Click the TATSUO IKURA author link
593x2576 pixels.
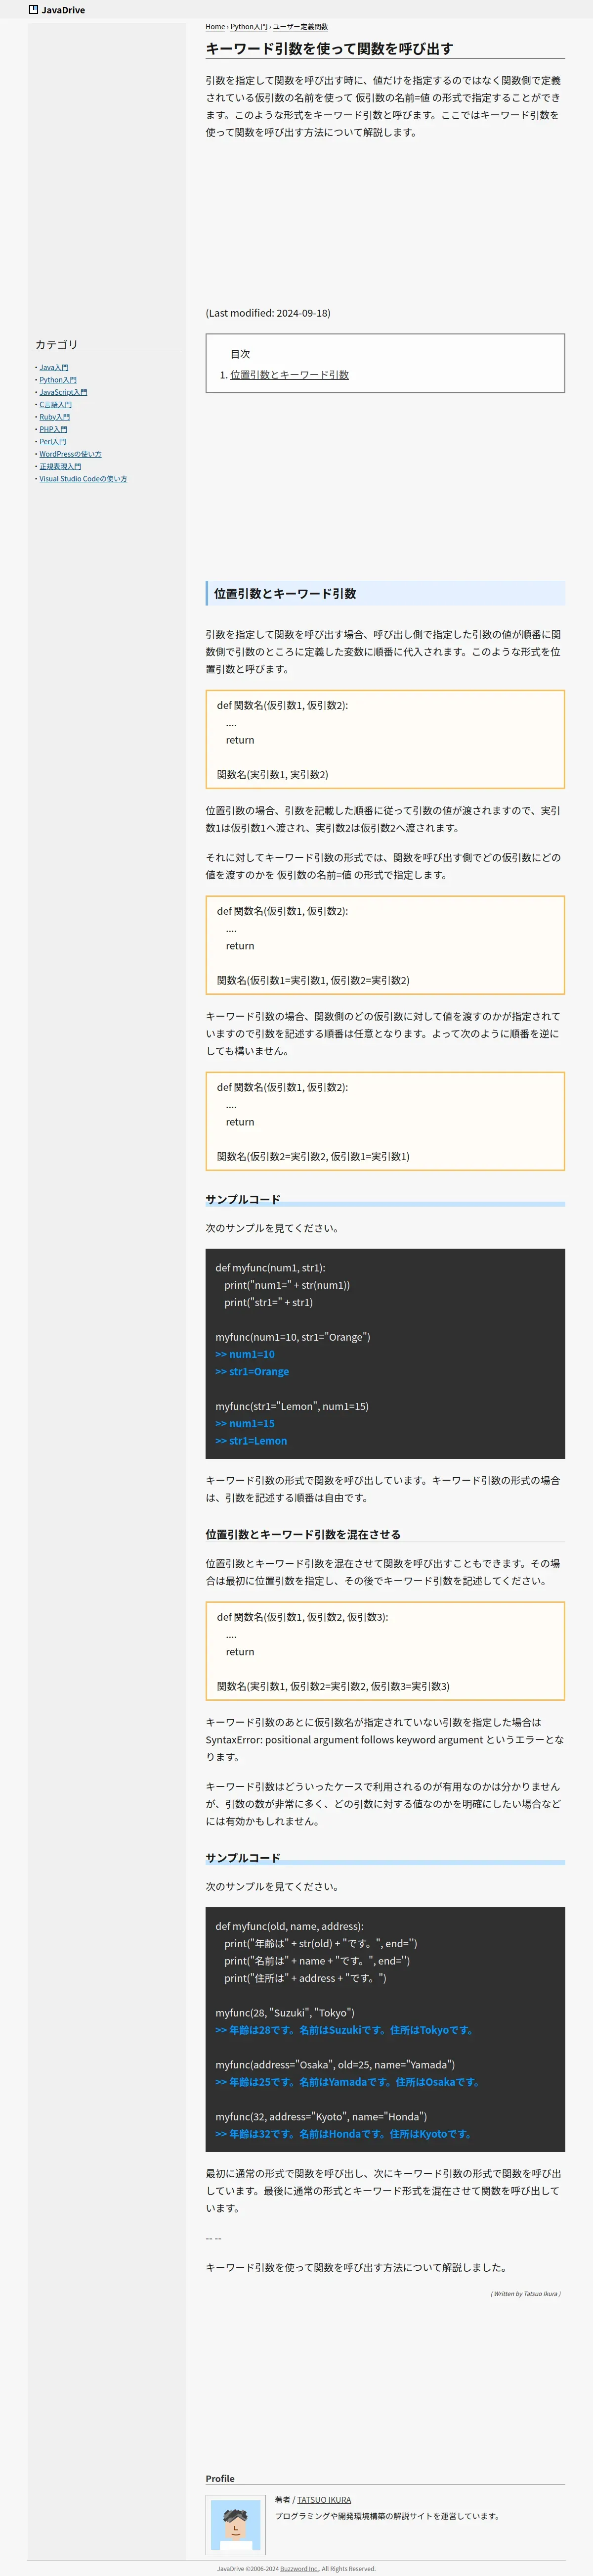(x=324, y=2499)
